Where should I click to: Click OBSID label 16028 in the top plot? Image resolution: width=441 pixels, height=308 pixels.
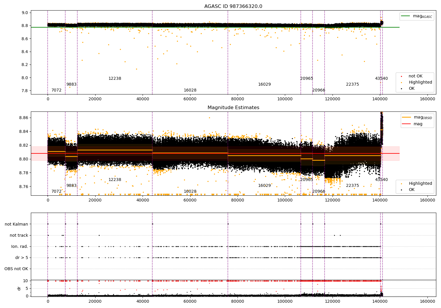point(190,90)
